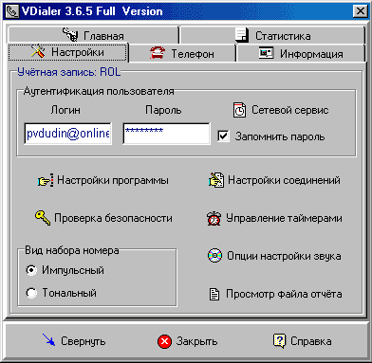Click the key icon for Проверка безопасности

coord(43,218)
